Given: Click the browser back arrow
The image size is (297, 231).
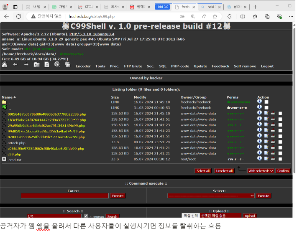Looking at the screenshot, I should click(7, 16).
